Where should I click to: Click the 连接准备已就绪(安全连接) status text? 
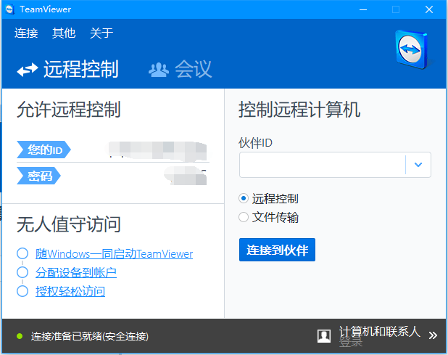tap(90, 336)
